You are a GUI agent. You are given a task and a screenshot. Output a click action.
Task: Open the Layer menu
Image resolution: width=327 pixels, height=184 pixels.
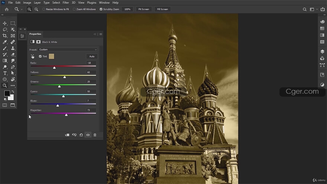point(37,3)
